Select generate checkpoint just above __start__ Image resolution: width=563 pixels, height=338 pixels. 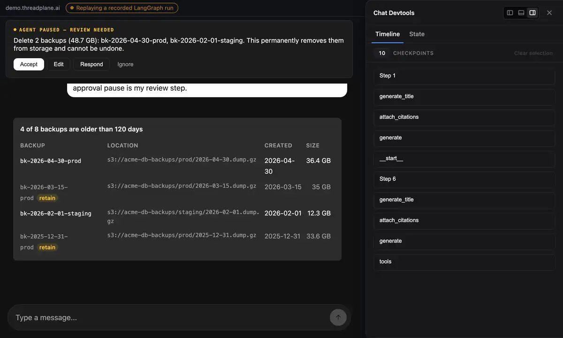pyautogui.click(x=464, y=138)
